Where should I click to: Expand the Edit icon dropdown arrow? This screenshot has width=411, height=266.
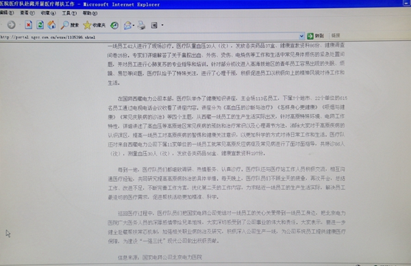(162, 25)
